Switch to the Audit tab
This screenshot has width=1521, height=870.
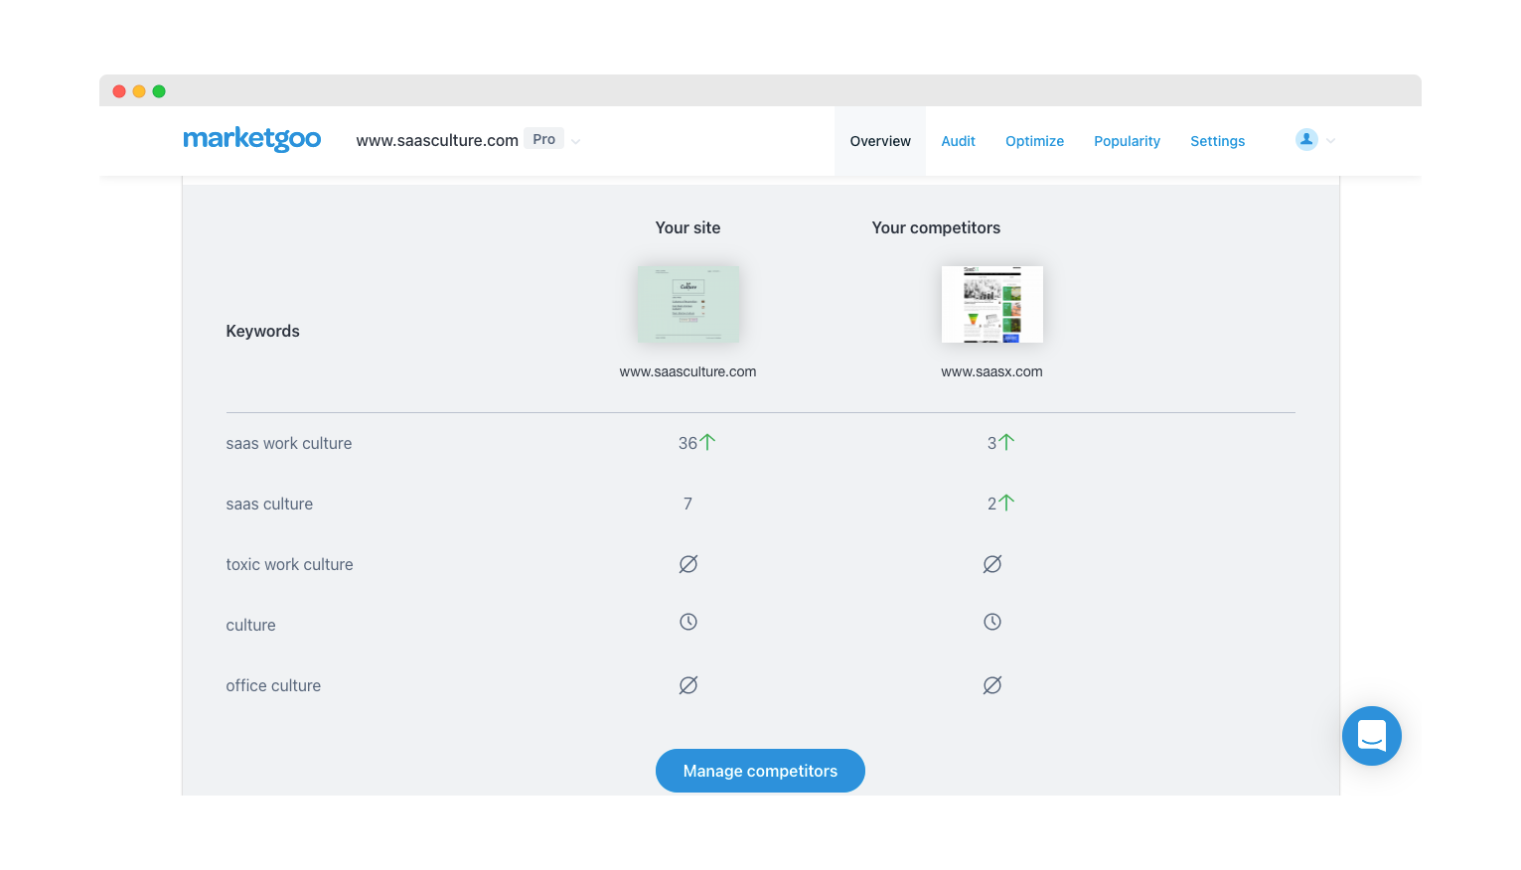(958, 141)
